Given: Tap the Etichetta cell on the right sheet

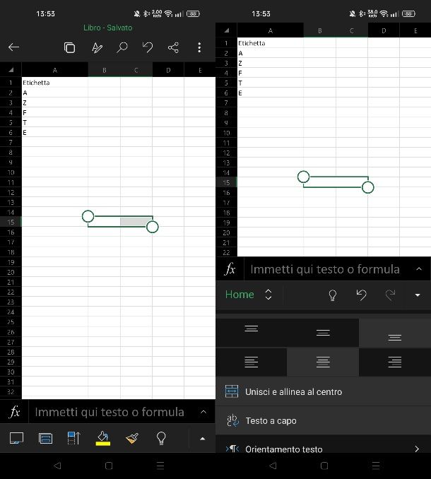Looking at the screenshot, I should (x=271, y=43).
